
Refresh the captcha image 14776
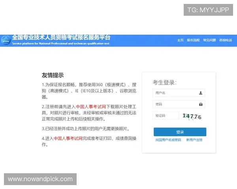click(192, 117)
